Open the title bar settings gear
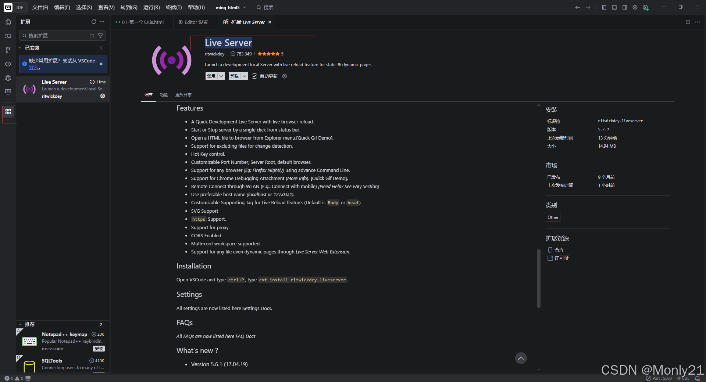Image resolution: width=706 pixels, height=382 pixels. 635,7
